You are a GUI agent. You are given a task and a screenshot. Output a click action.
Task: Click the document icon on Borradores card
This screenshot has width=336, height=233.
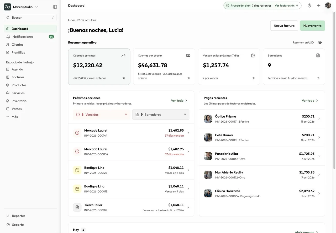[318, 56]
